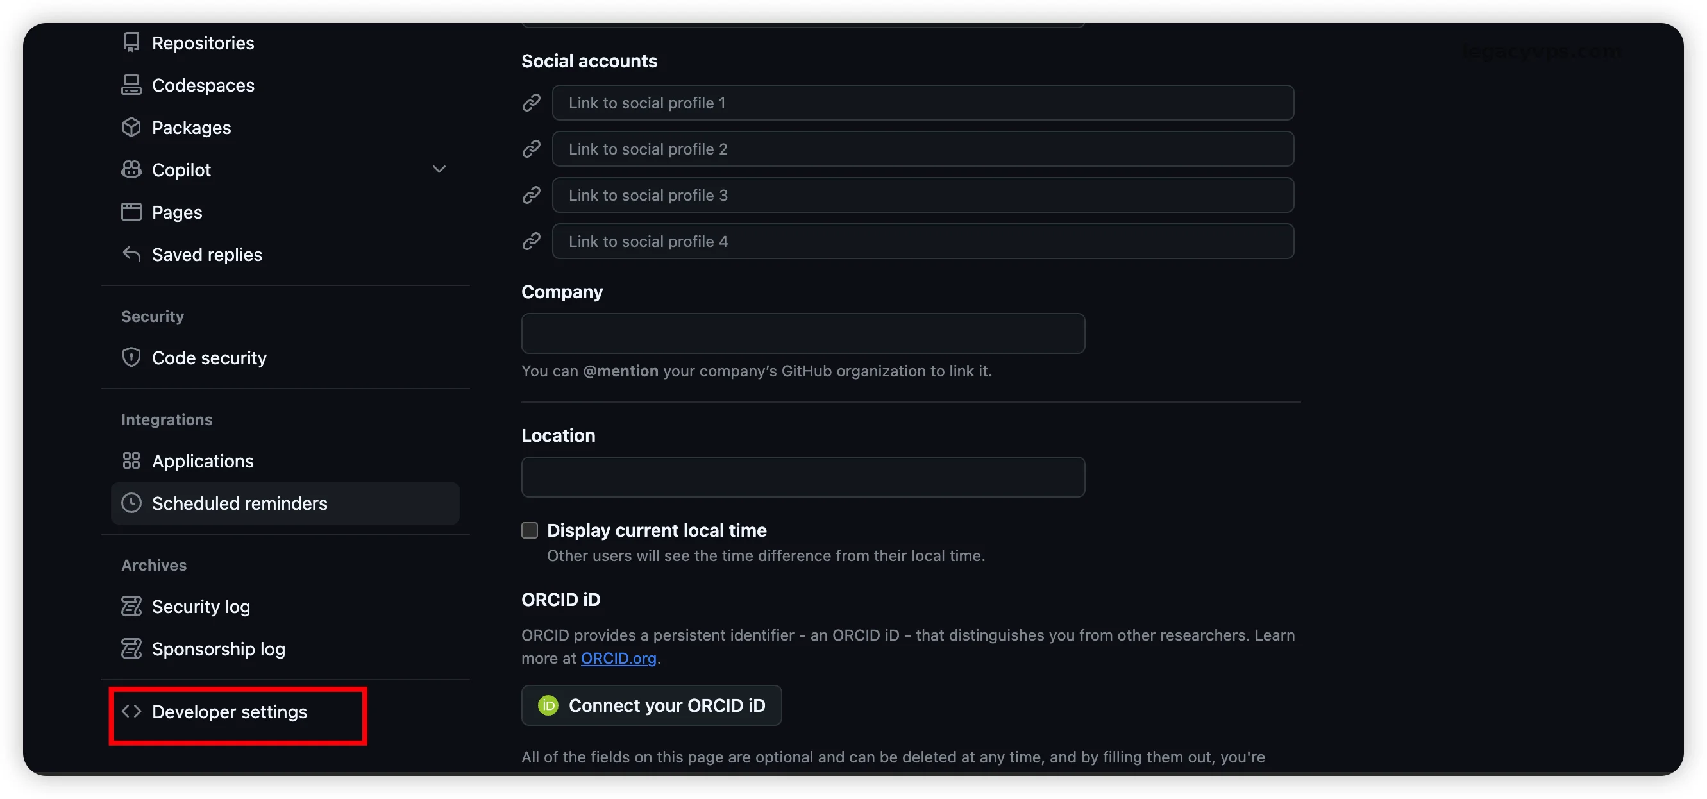The height and width of the screenshot is (799, 1707).
Task: Navigate to Applications settings
Action: pos(285,461)
